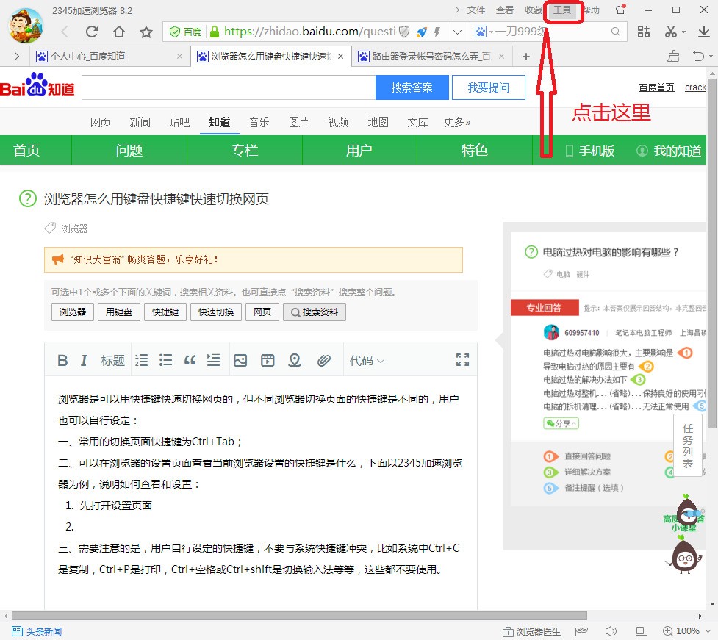Toggle the 浏览器 keyword button
The width and height of the screenshot is (718, 640).
(73, 312)
